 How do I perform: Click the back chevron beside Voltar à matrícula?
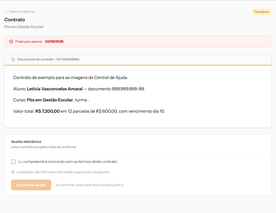click(6, 12)
